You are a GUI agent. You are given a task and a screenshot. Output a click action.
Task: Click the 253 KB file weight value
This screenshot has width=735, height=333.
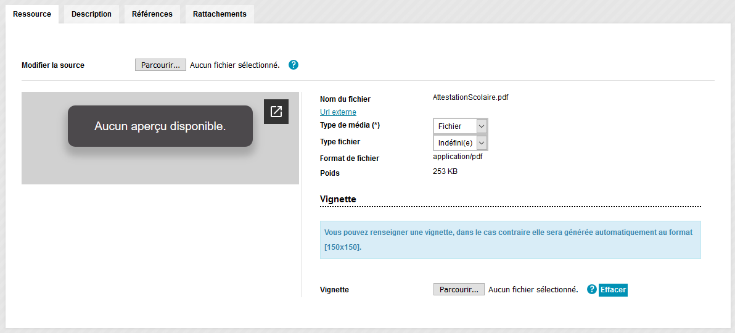coord(445,171)
